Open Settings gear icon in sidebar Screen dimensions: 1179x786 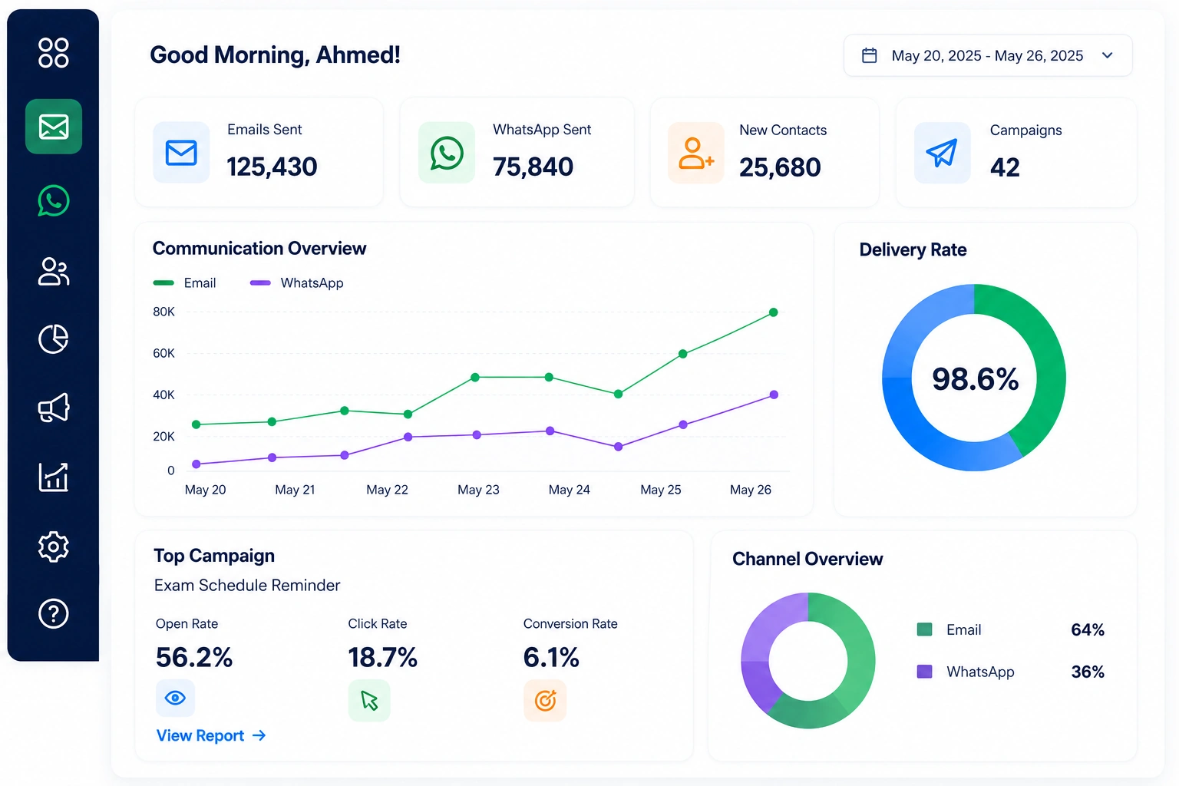tap(54, 547)
